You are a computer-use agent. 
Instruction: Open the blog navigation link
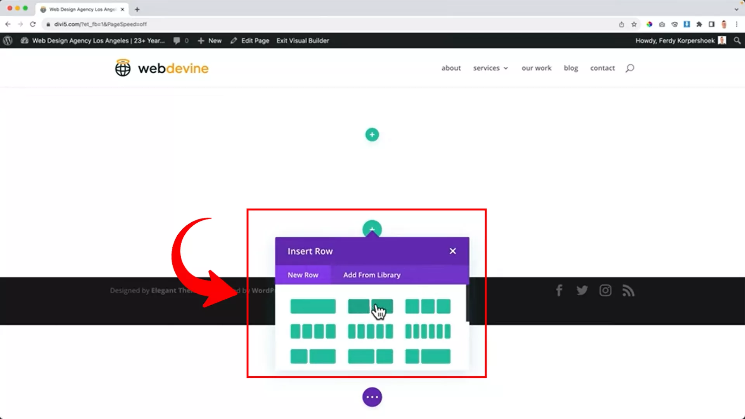tap(570, 68)
